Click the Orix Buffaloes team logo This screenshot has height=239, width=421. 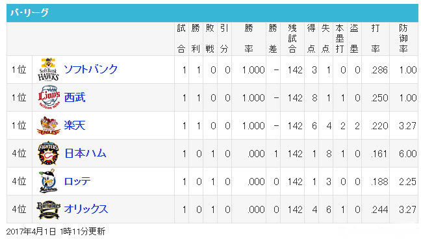click(x=49, y=209)
